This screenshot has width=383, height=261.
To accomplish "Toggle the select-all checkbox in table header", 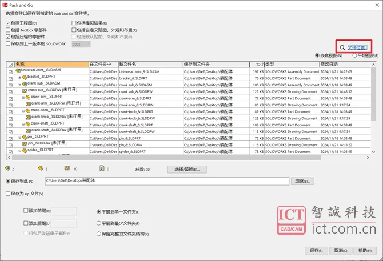I will click(x=10, y=65).
